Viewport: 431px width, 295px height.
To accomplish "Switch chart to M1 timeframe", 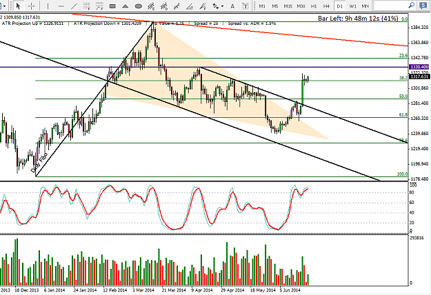I will coord(262,6).
